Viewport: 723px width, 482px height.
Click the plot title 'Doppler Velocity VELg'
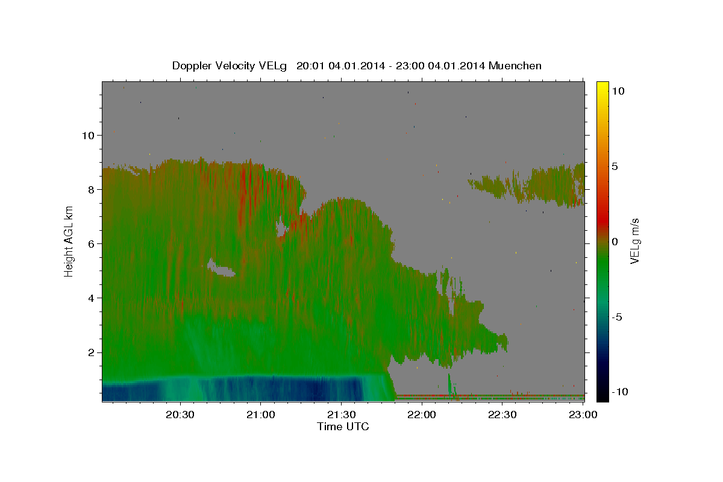tap(230, 66)
